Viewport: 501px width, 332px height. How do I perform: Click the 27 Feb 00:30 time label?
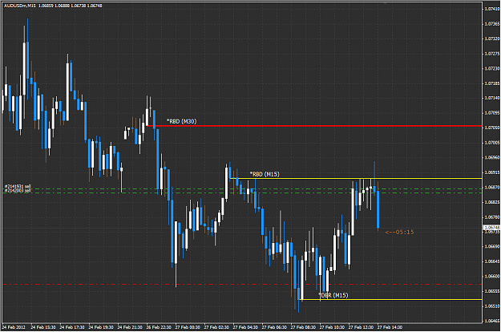(x=188, y=327)
